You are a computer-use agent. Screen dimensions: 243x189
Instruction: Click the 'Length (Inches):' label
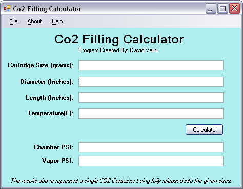(x=50, y=98)
